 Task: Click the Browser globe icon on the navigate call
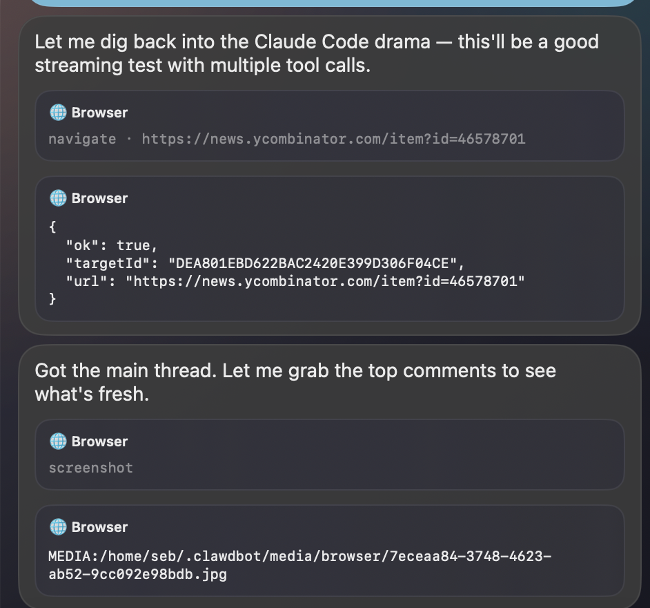click(57, 112)
